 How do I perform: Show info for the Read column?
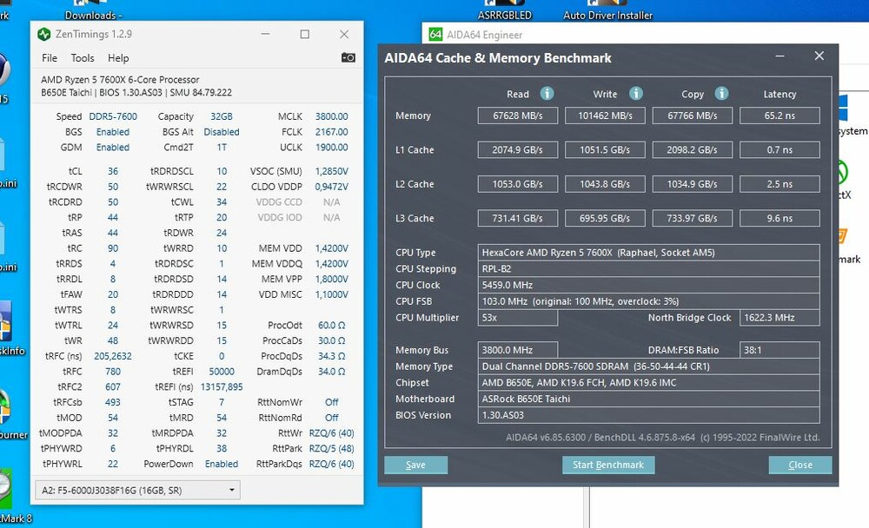(x=547, y=94)
